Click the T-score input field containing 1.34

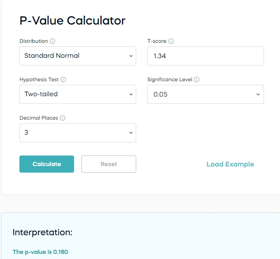[x=205, y=56]
